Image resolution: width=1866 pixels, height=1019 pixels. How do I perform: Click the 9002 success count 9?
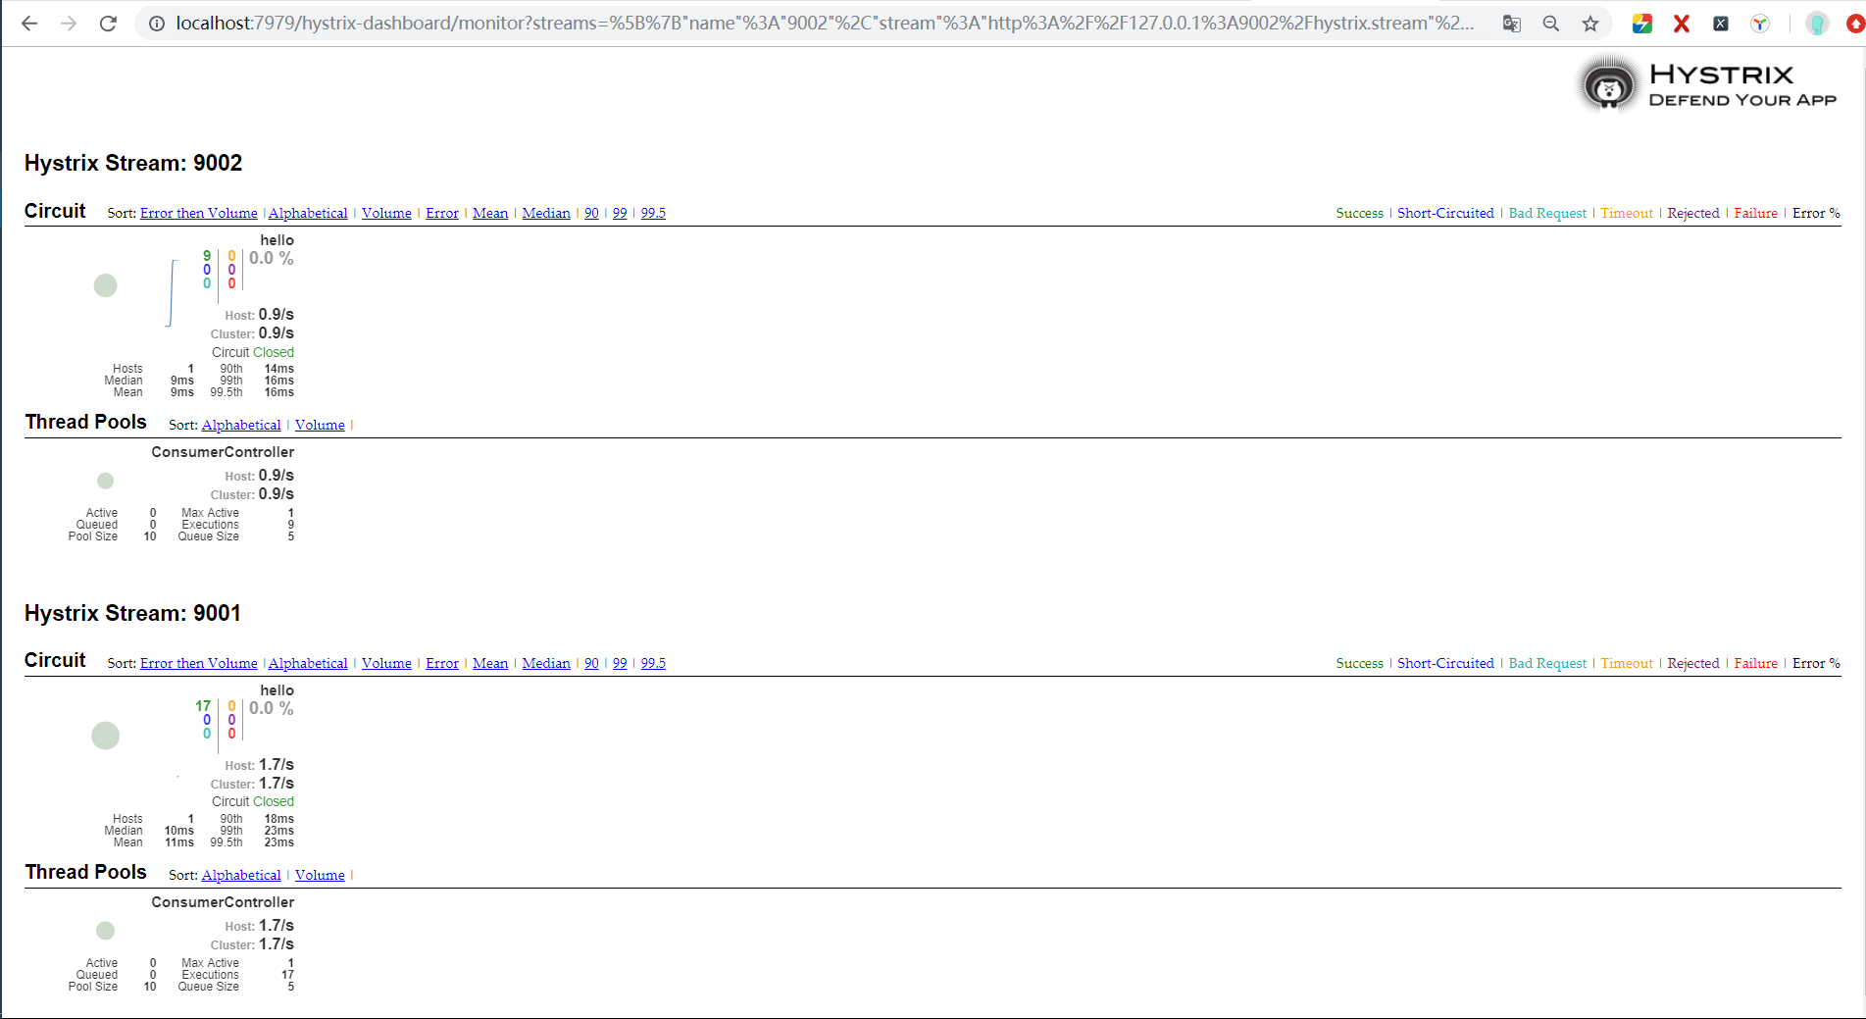click(207, 256)
